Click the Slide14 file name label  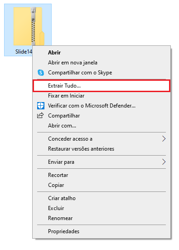coord(24,52)
